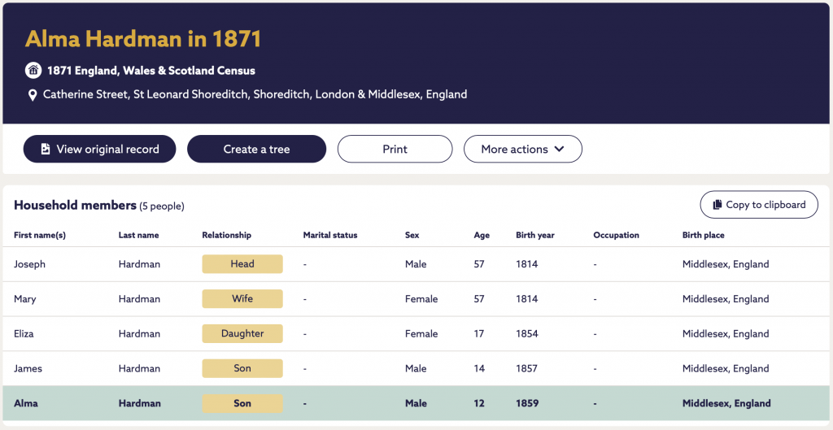Click the location pin icon before Catherine Street
This screenshot has height=430, width=833.
pyautogui.click(x=33, y=95)
